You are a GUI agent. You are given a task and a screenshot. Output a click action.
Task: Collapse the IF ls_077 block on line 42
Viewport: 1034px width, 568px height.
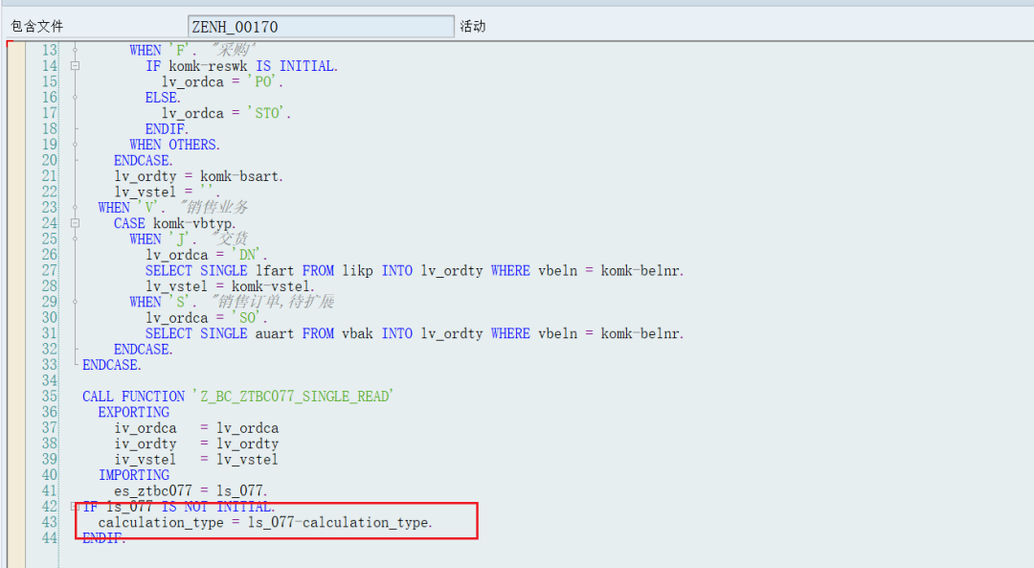(76, 506)
